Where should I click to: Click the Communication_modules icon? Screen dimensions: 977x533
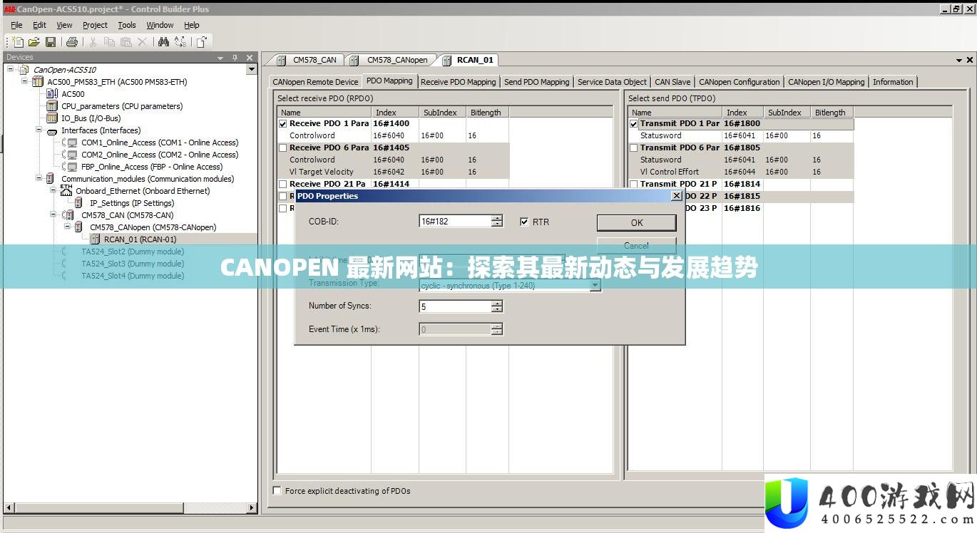pos(51,179)
